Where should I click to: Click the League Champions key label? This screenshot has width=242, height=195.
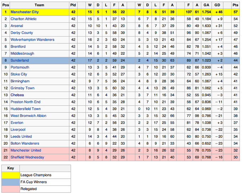[36, 175]
